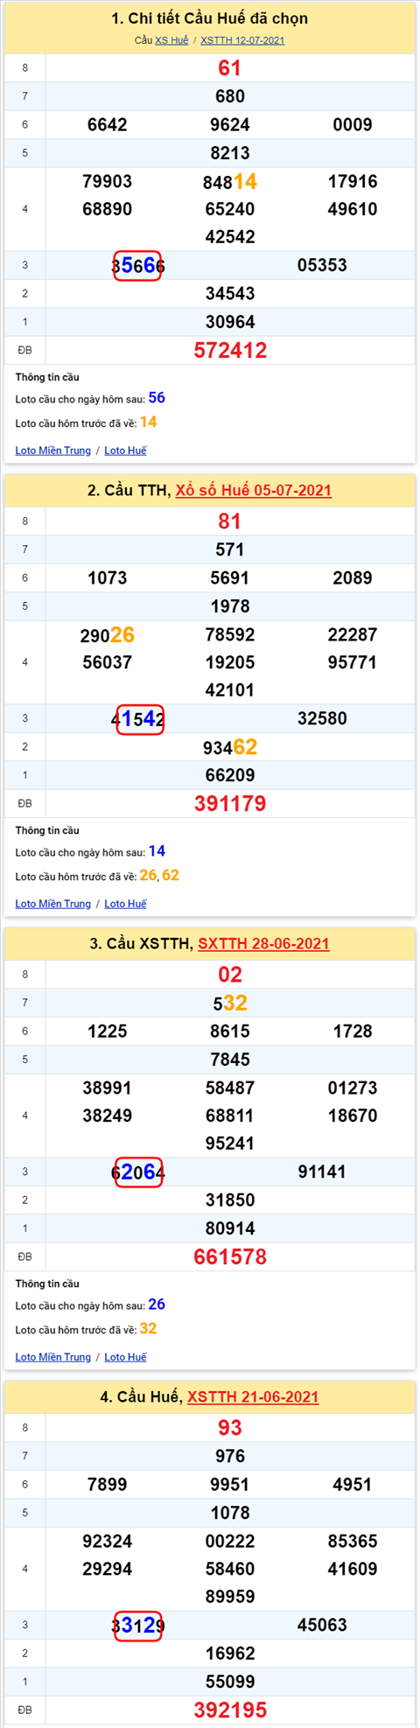Click the number 7899

click(108, 1485)
